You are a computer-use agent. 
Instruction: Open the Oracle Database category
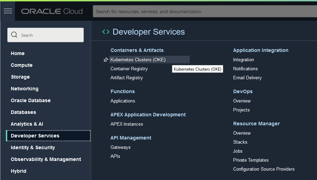31,100
